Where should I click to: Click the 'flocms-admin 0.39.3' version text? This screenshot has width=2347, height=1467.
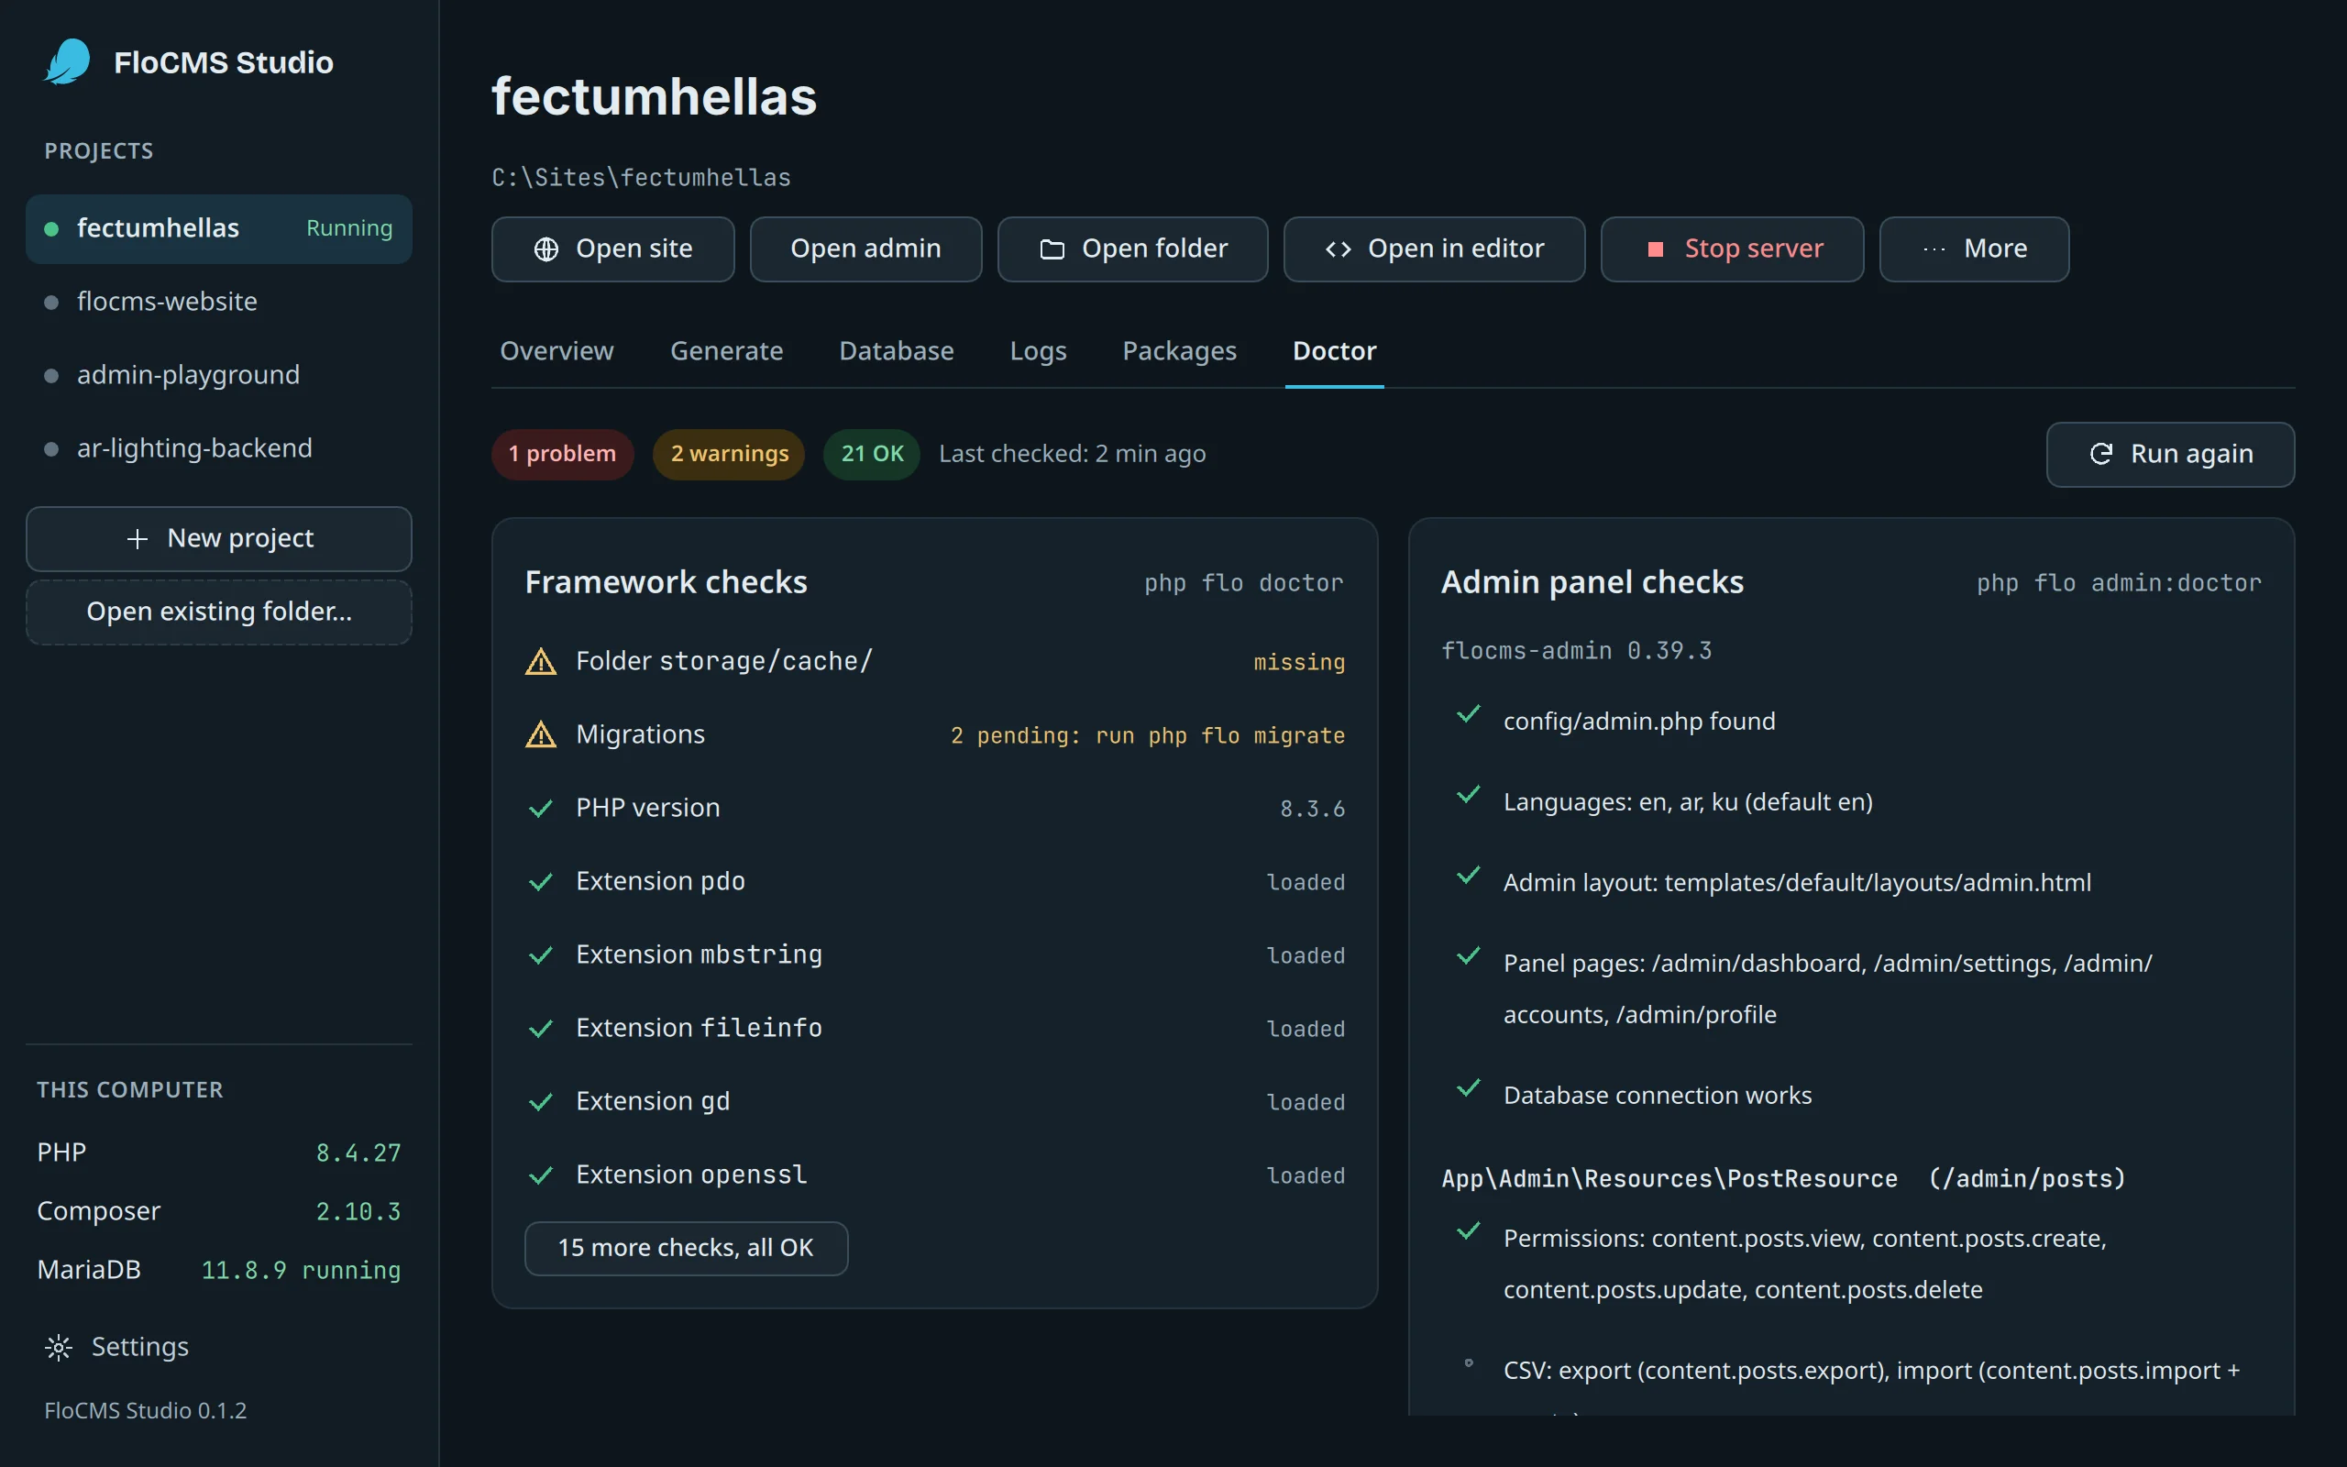coord(1577,651)
